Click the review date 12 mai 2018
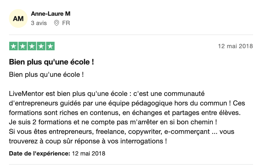Screen dimensions: 262x168 click(x=235, y=46)
